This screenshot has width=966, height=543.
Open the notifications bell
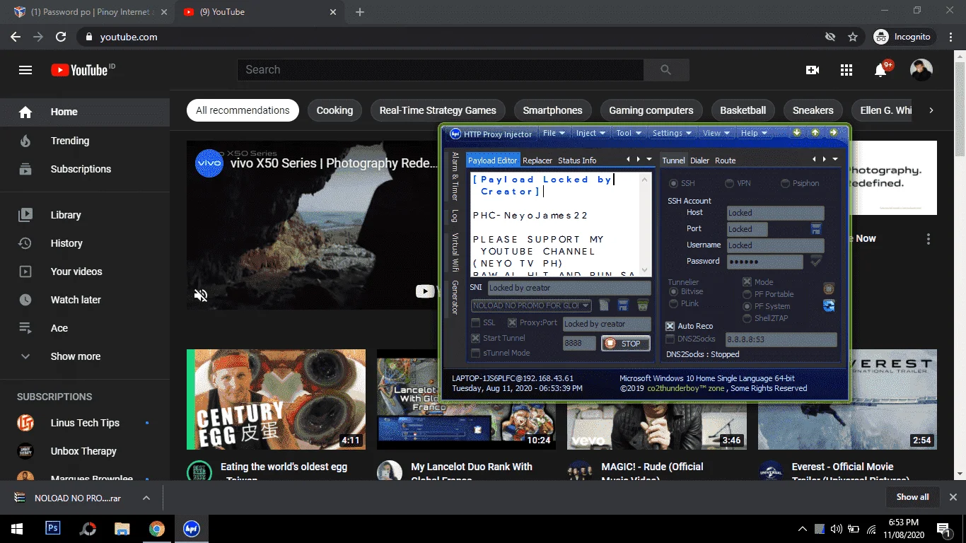880,70
